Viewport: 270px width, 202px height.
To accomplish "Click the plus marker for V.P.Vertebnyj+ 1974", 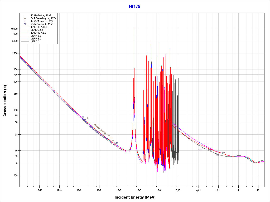I will click(25, 18).
